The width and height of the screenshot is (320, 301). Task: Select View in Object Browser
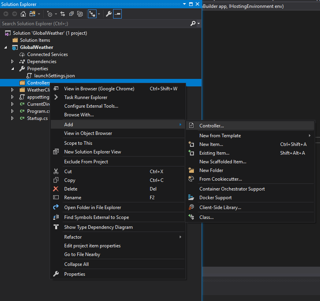click(x=118, y=133)
